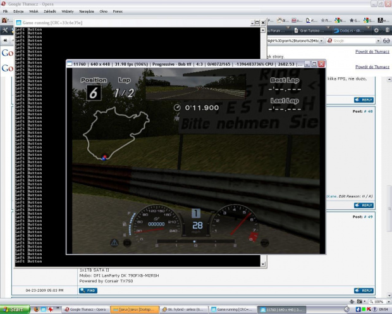392x314 pixels.
Task: Click Opera panel toggle wrench icon
Action: tap(5, 30)
